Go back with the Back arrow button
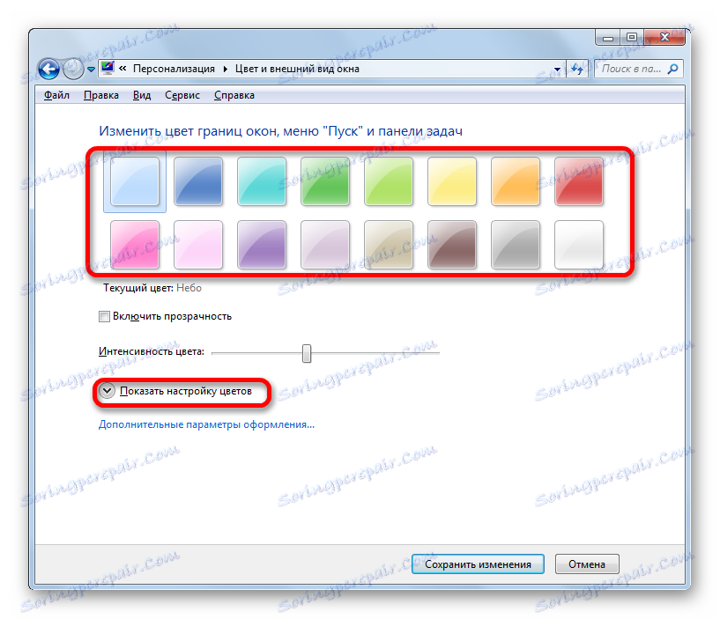 click(x=48, y=70)
